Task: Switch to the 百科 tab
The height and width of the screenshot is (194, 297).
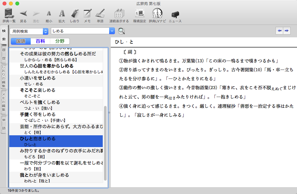Action: point(40,41)
